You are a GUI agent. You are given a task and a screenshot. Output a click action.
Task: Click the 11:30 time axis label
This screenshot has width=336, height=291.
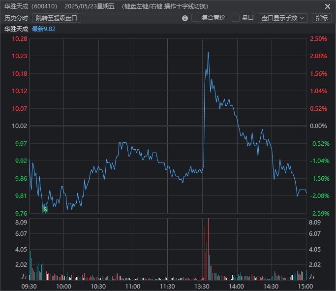point(168,286)
